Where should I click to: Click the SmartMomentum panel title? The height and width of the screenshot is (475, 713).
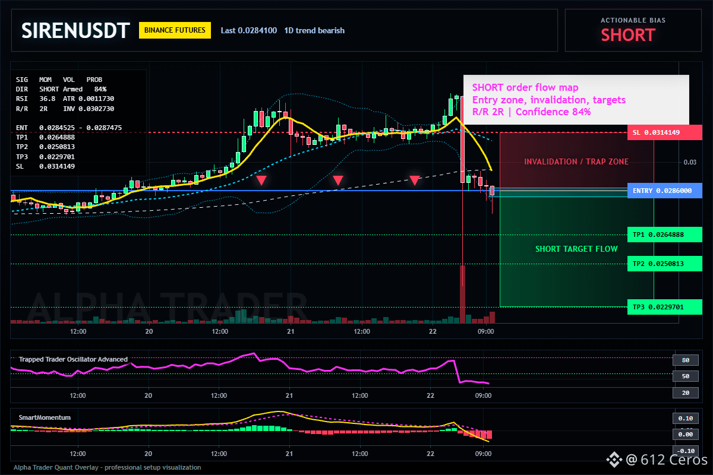pyautogui.click(x=44, y=417)
